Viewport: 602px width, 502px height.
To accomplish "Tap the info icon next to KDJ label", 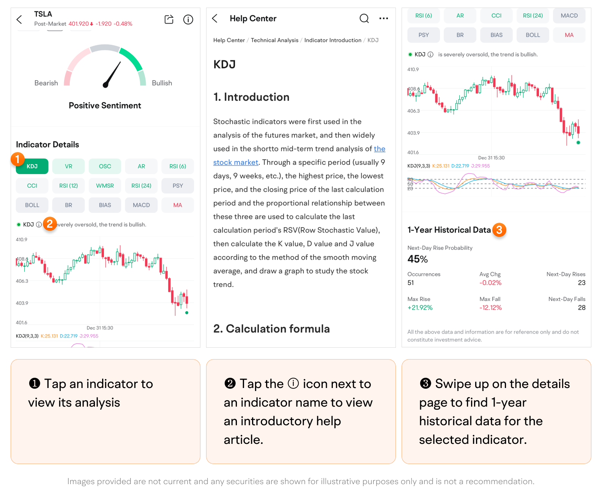I will [39, 225].
